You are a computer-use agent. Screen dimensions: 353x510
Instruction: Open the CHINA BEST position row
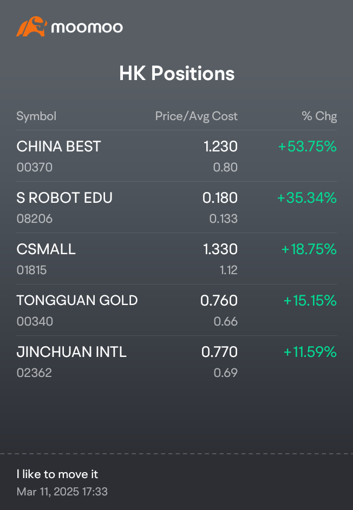click(176, 156)
